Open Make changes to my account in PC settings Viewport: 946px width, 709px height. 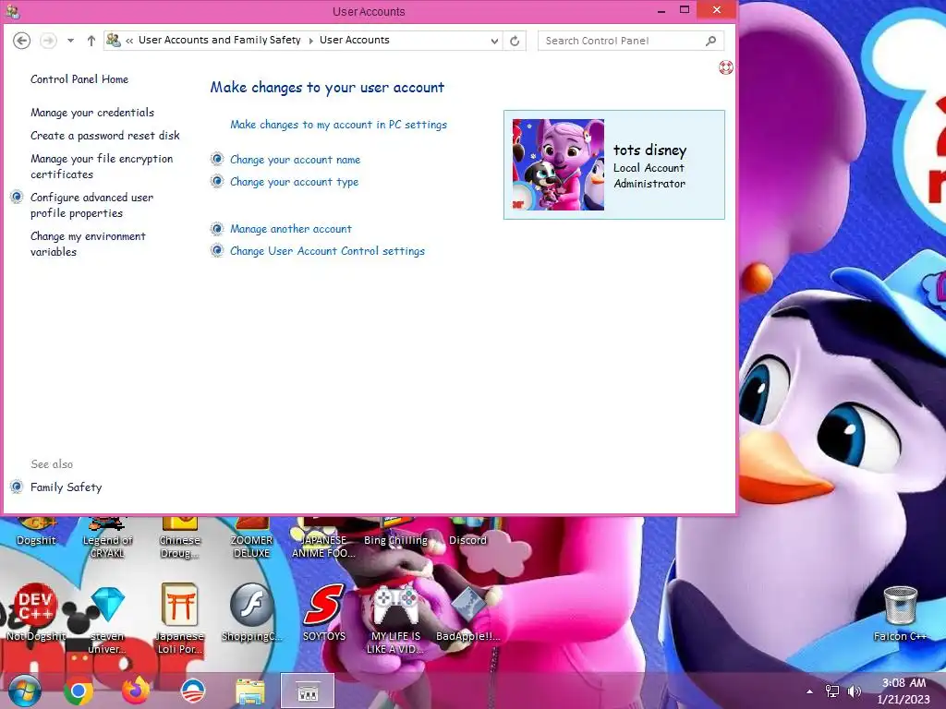coord(338,125)
